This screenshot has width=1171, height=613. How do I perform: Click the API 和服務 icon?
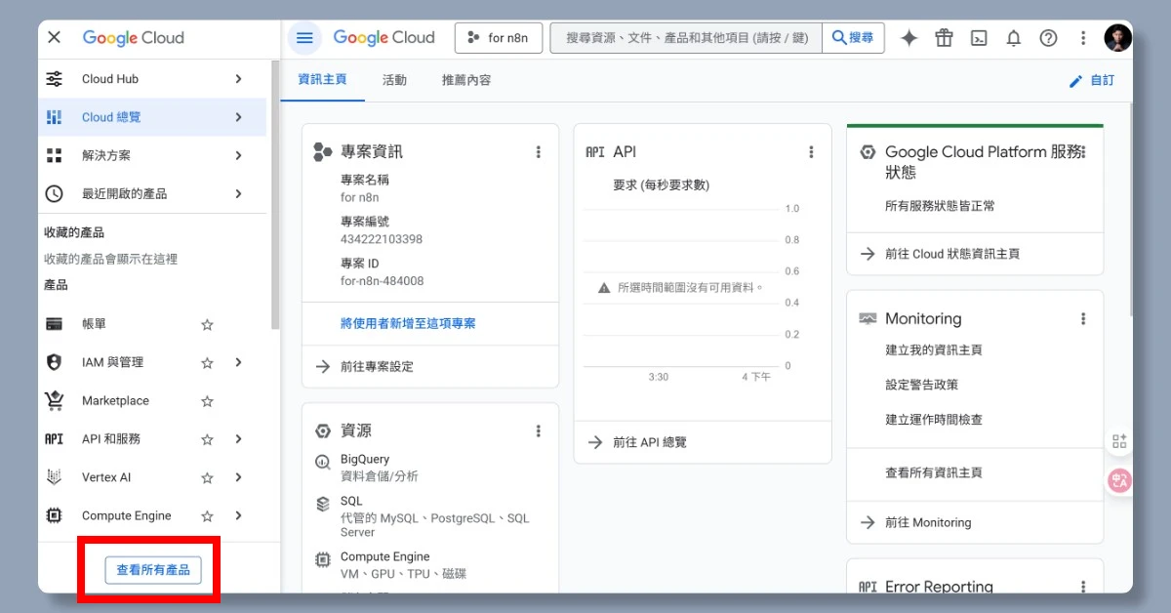[x=55, y=439]
